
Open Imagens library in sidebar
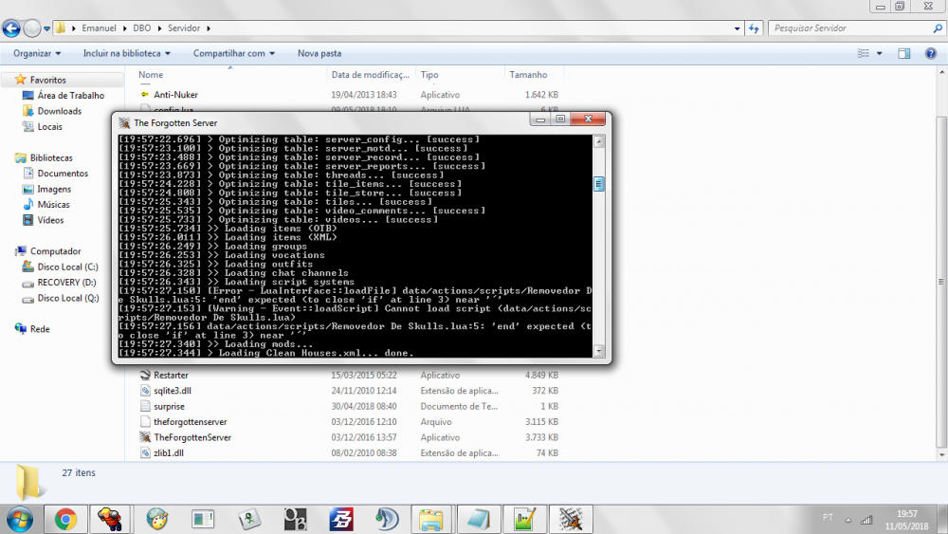click(x=54, y=190)
